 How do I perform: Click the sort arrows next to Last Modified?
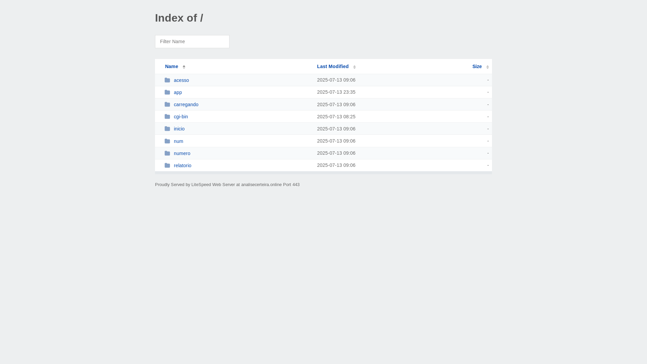[355, 67]
